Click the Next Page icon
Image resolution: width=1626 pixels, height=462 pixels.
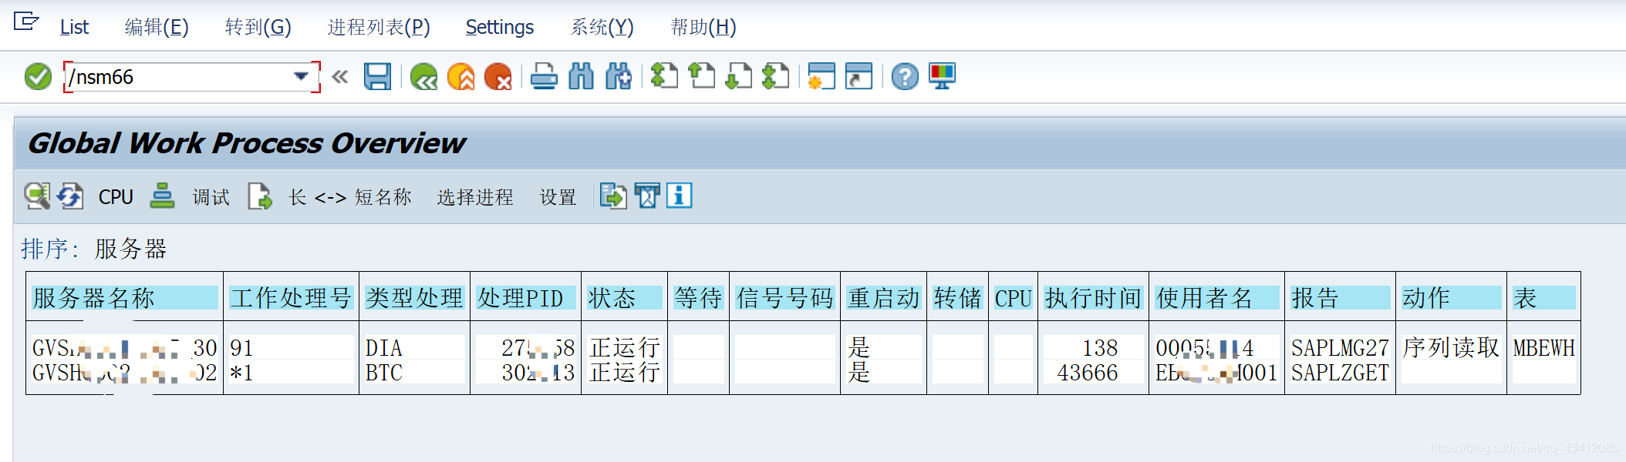(x=739, y=76)
